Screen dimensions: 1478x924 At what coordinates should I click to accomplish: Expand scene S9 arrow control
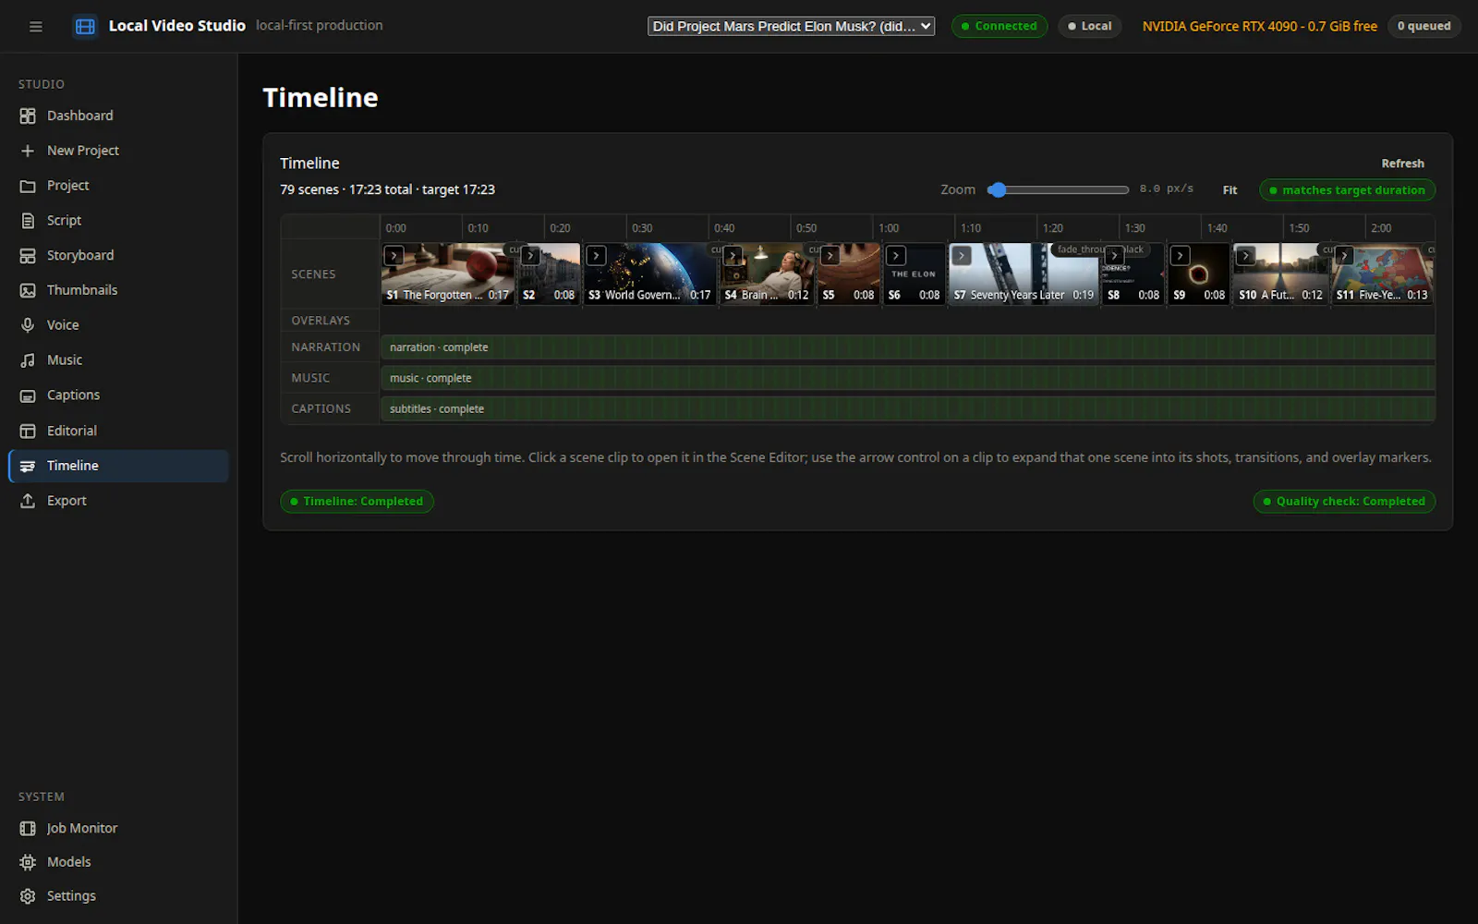1180,256
